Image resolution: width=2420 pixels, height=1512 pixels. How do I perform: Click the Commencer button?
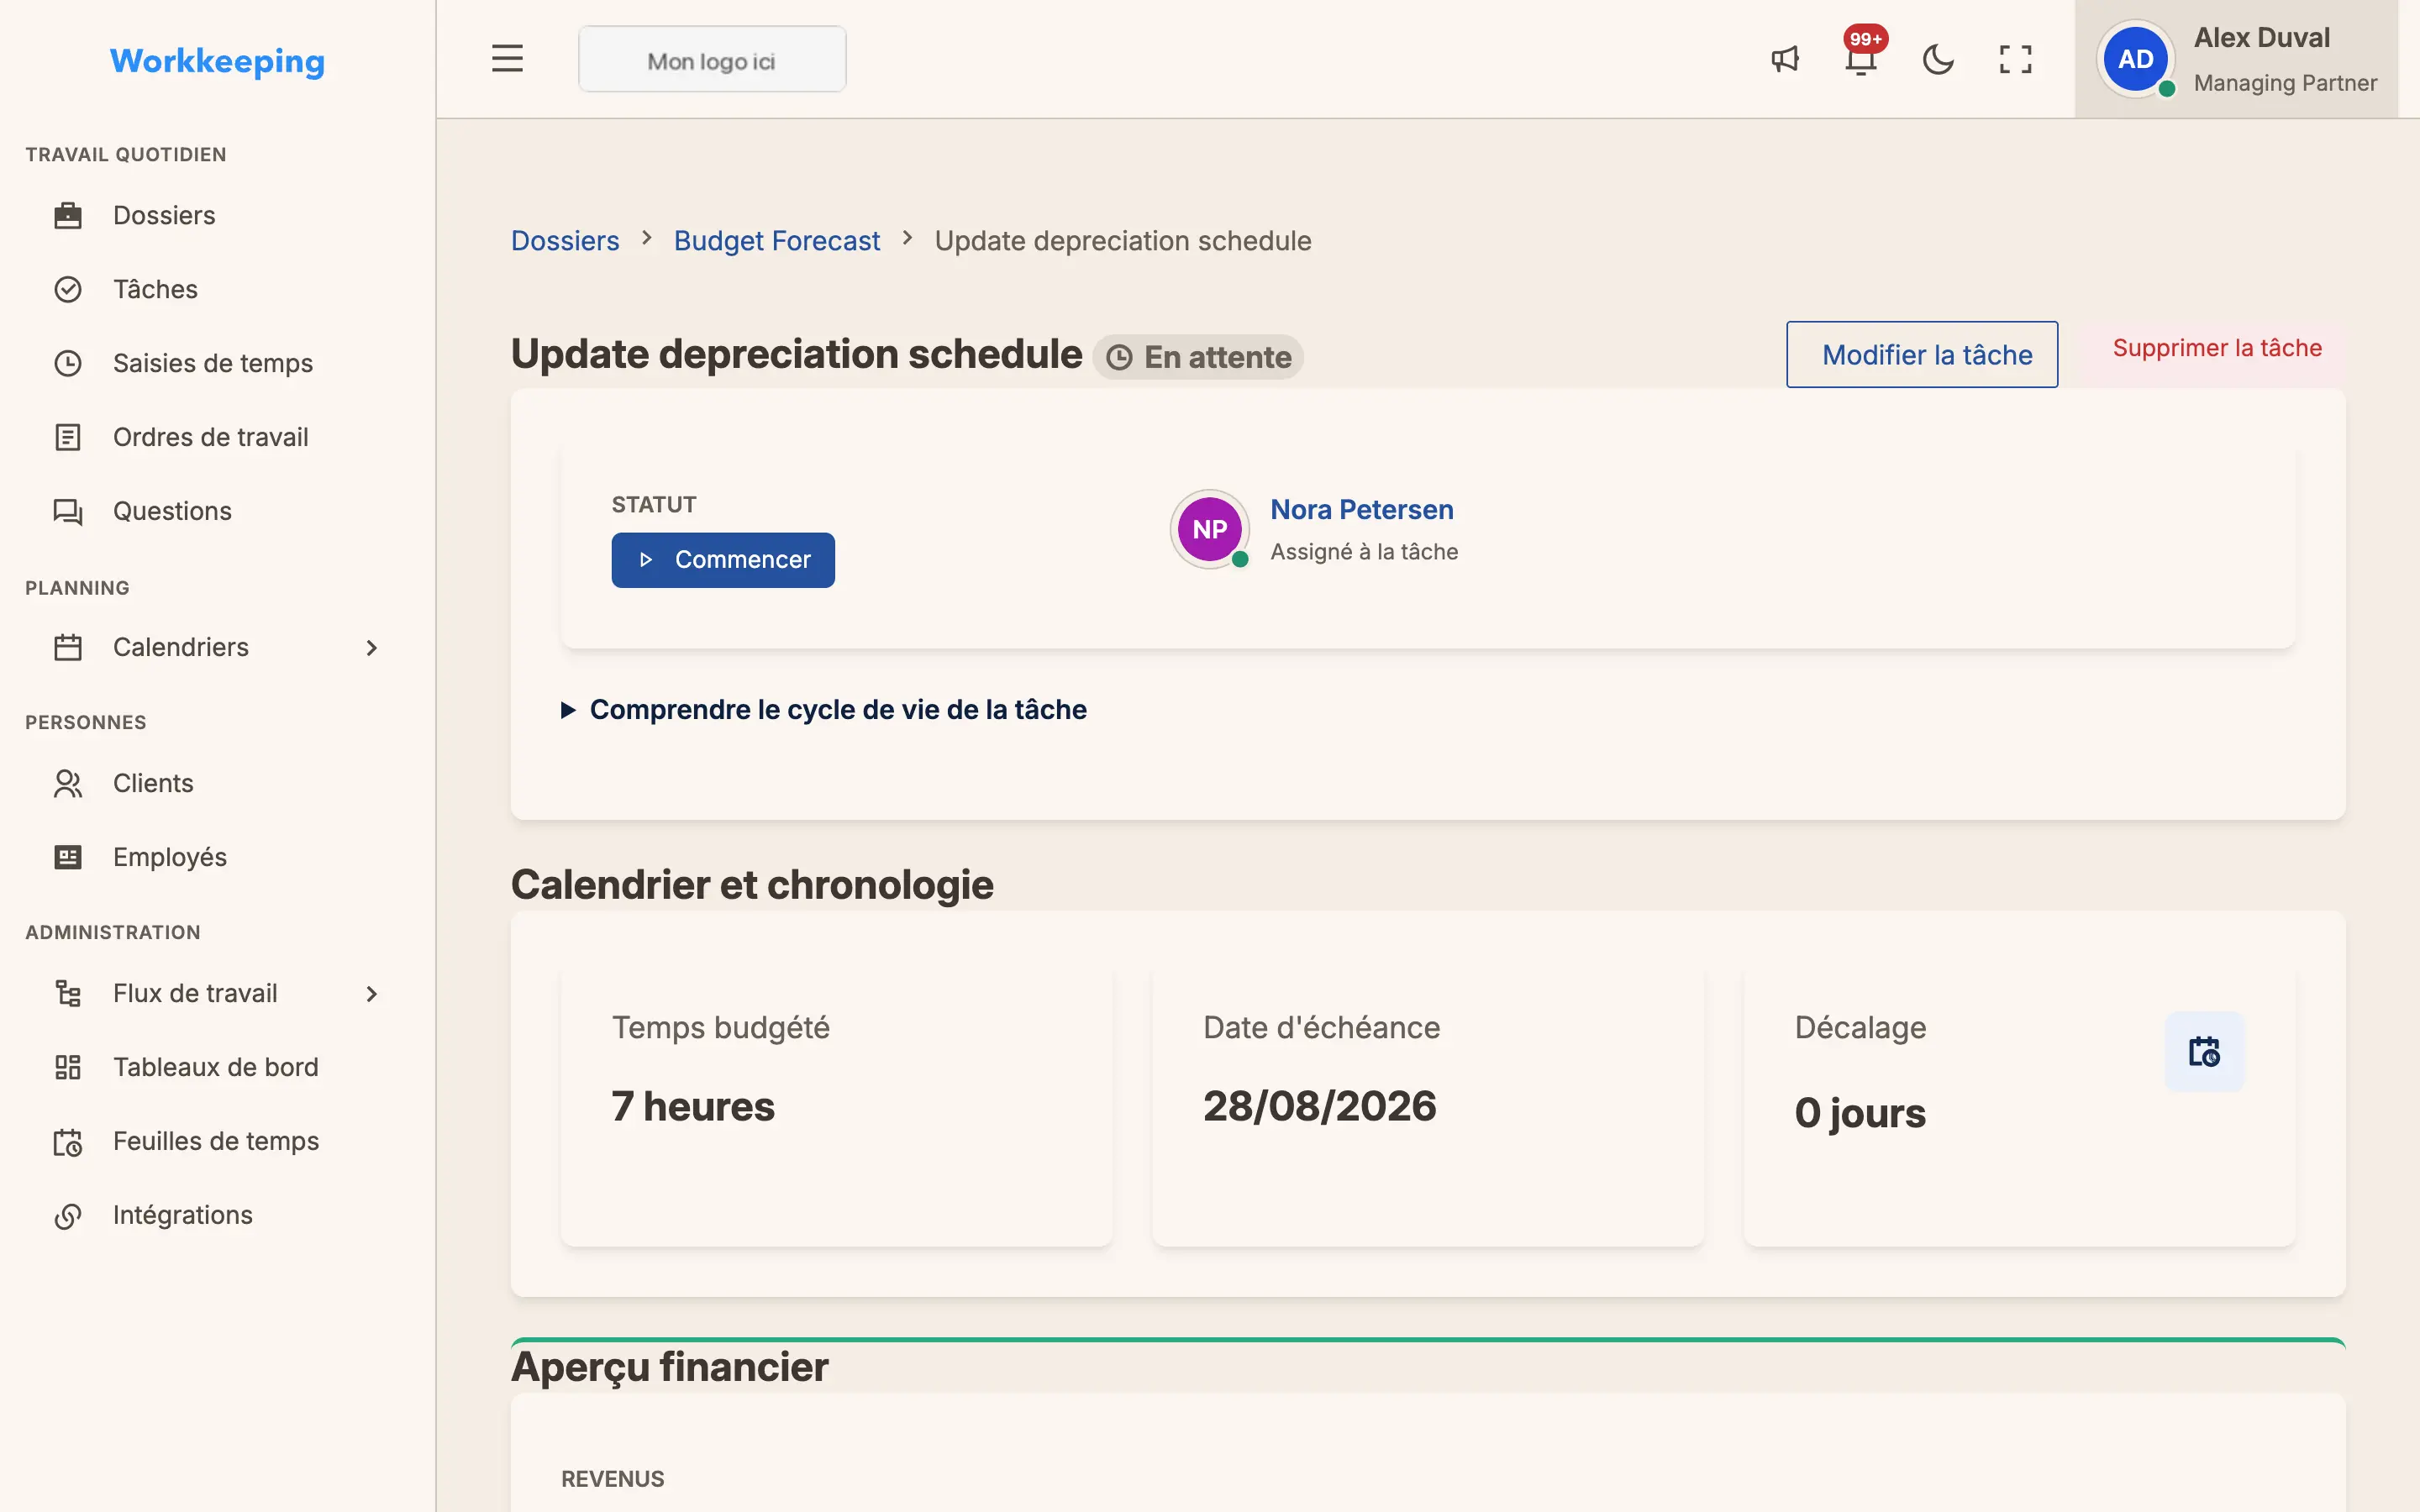click(x=723, y=560)
